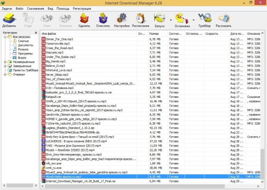The image size is (267, 190).
Task: Select the Видео category
Action: pyautogui.click(x=22, y=58)
